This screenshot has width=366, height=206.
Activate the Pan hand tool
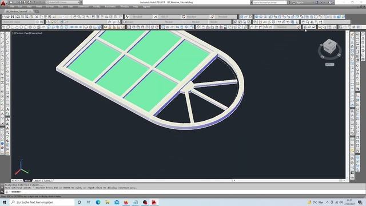[x=75, y=17]
